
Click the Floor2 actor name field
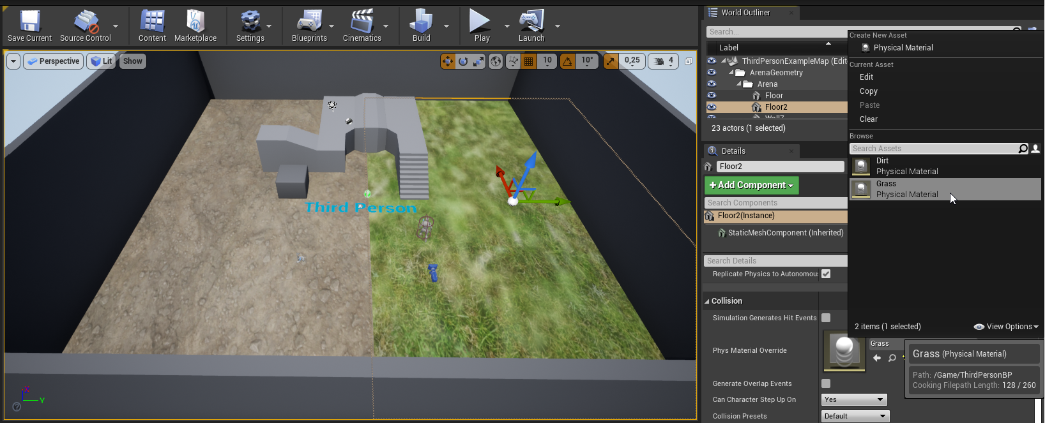[780, 167]
